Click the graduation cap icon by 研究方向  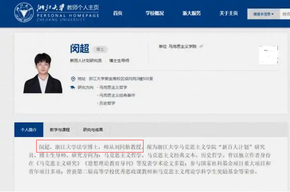tap(72, 87)
